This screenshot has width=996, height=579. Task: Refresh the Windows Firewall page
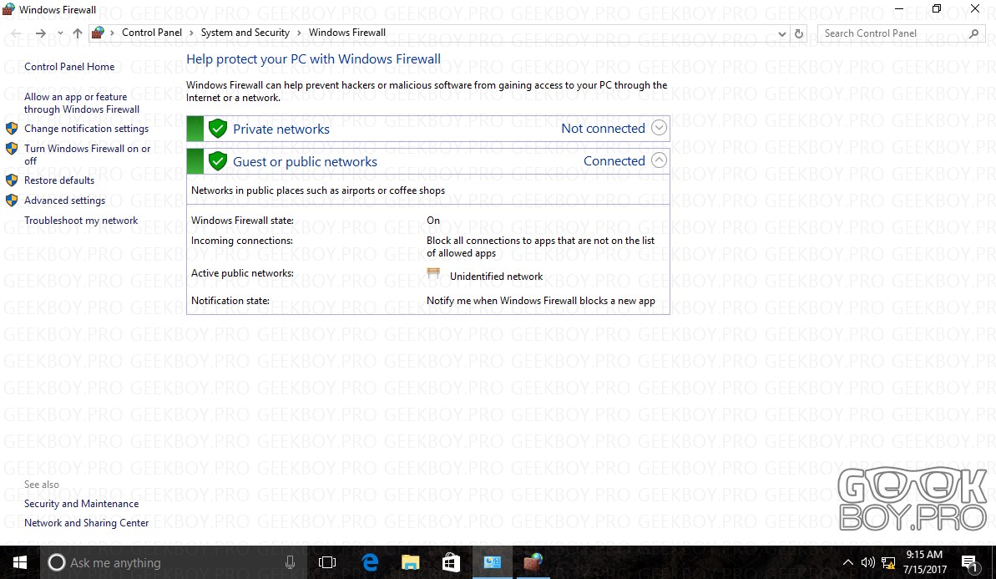click(799, 33)
